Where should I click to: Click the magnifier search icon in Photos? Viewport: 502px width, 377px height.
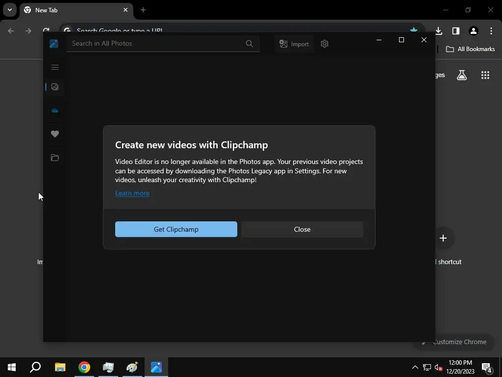point(250,44)
